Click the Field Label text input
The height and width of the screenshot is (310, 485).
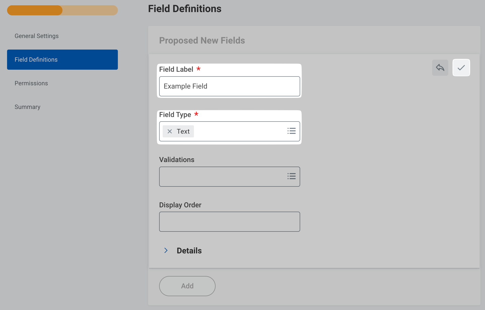(229, 86)
